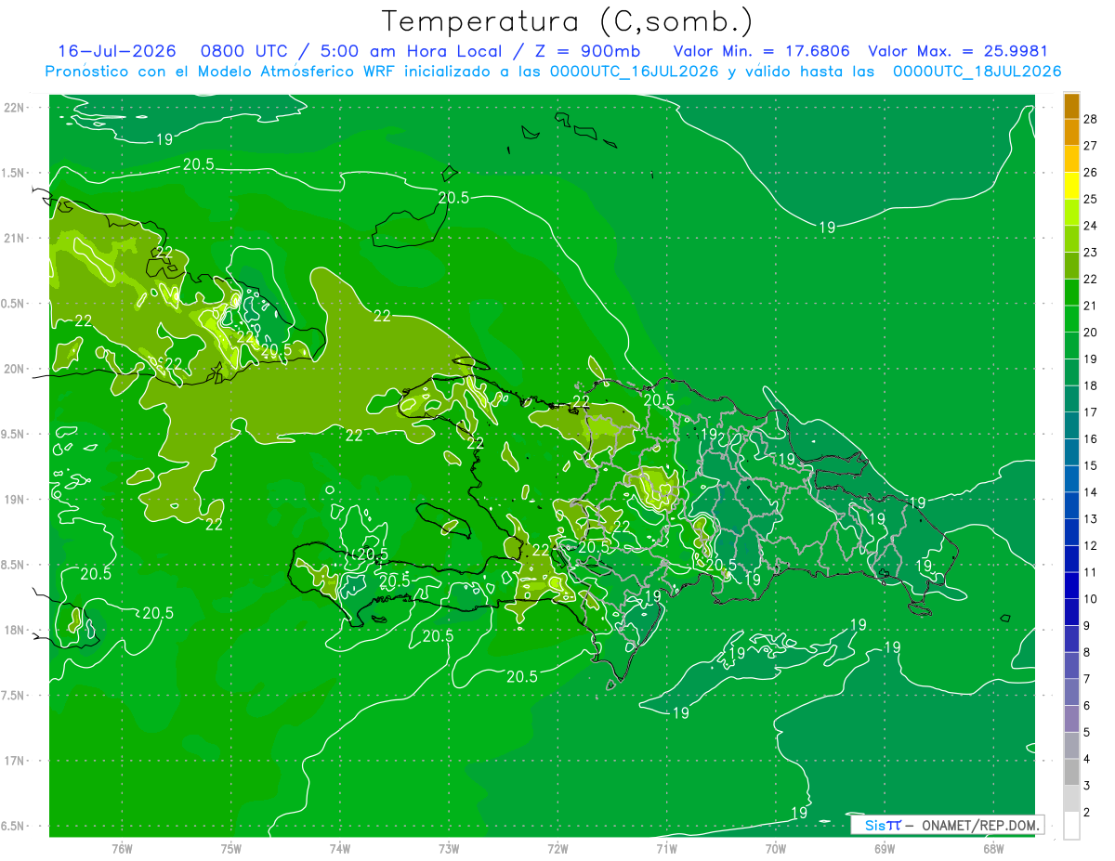1115x861 pixels.
Task: Click the '18N' latitude axis label
Action: [x=15, y=631]
